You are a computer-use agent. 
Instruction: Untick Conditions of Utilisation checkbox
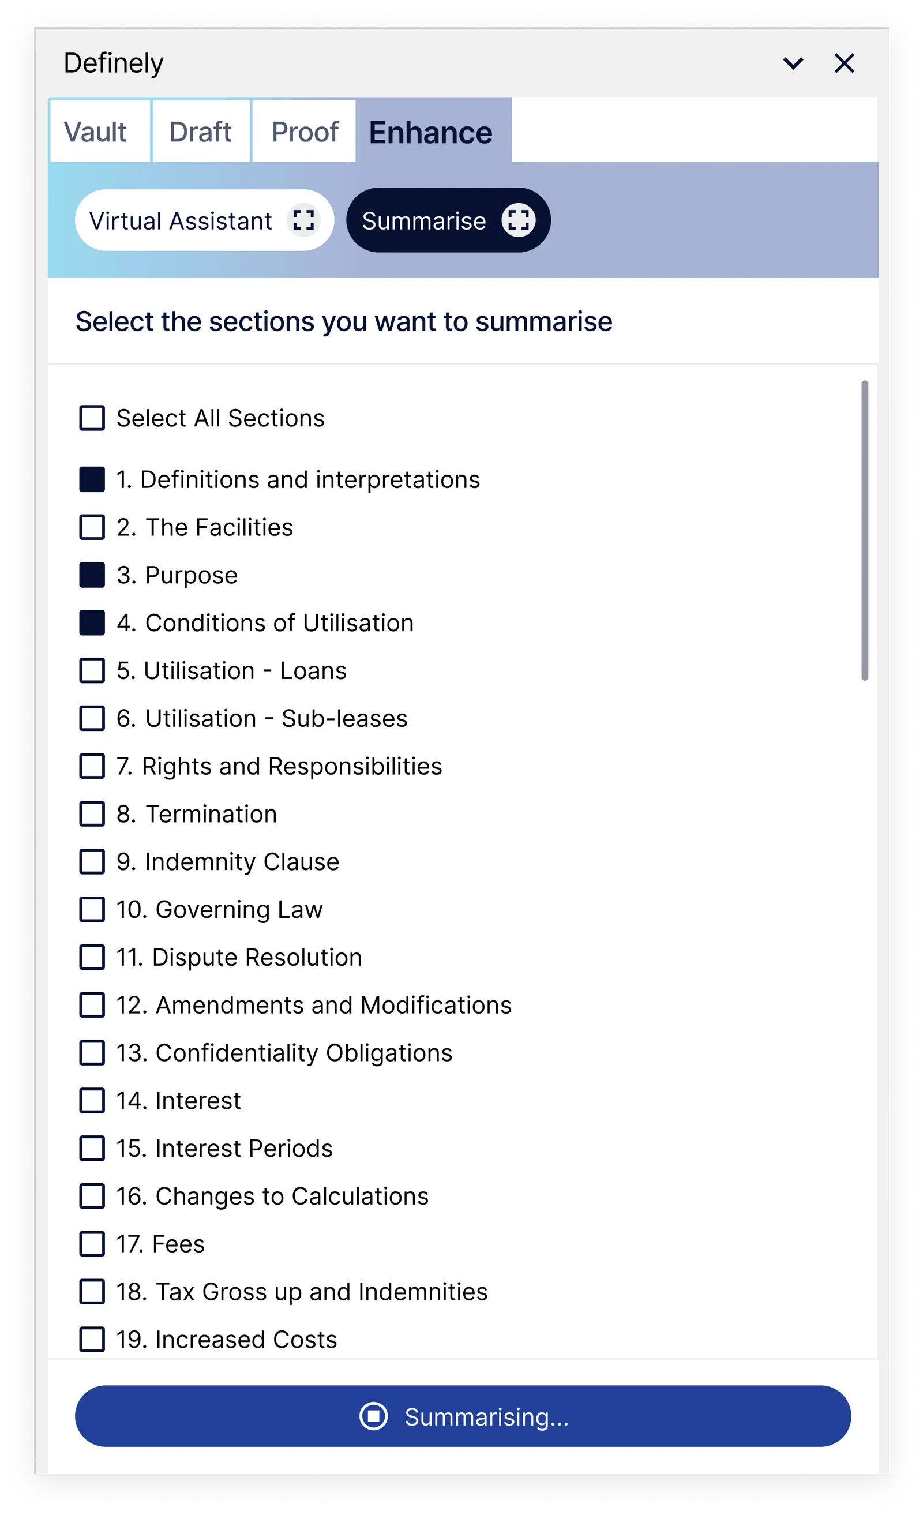pos(92,623)
